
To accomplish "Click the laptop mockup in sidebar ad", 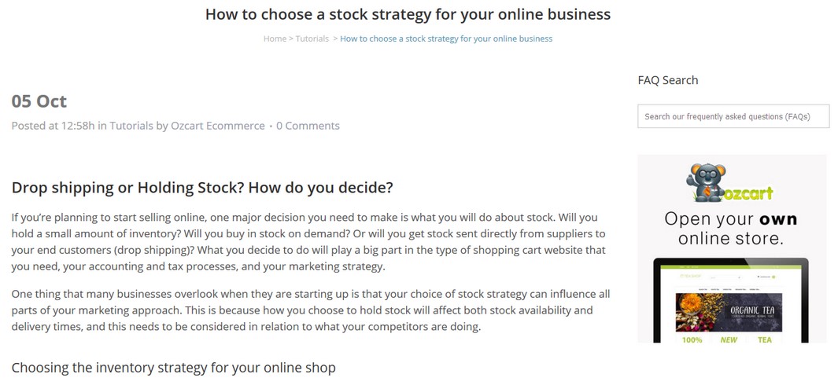I will tap(730, 300).
